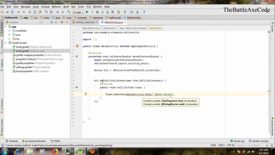This screenshot has height=155, width=275.
Task: Open the Event Log panel
Action: click(237, 141)
